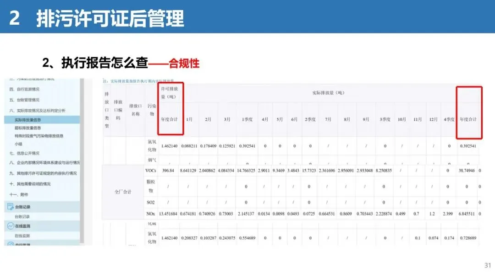Viewport: 495px width, 278px height.
Task: Click 年度合计 under 许可排放量 header
Action: (x=170, y=119)
